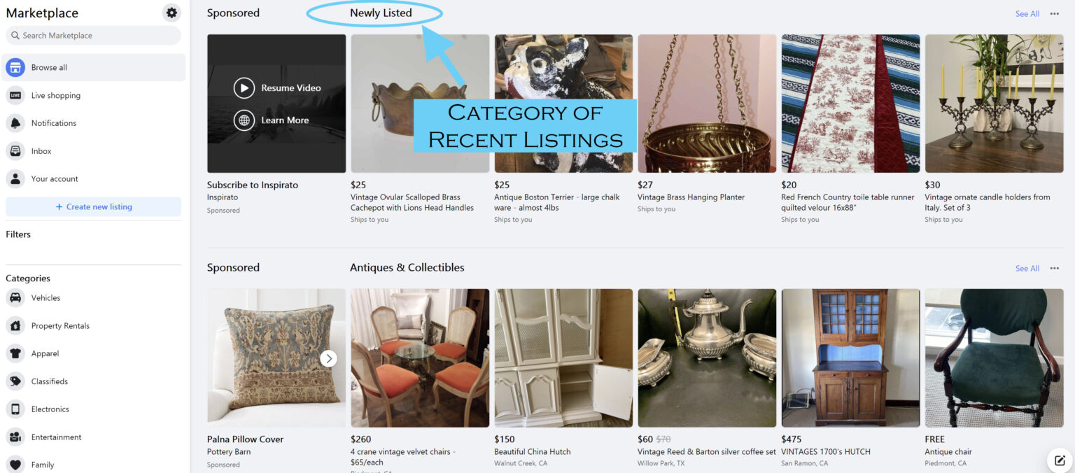Select the Electronics category icon

pos(15,409)
